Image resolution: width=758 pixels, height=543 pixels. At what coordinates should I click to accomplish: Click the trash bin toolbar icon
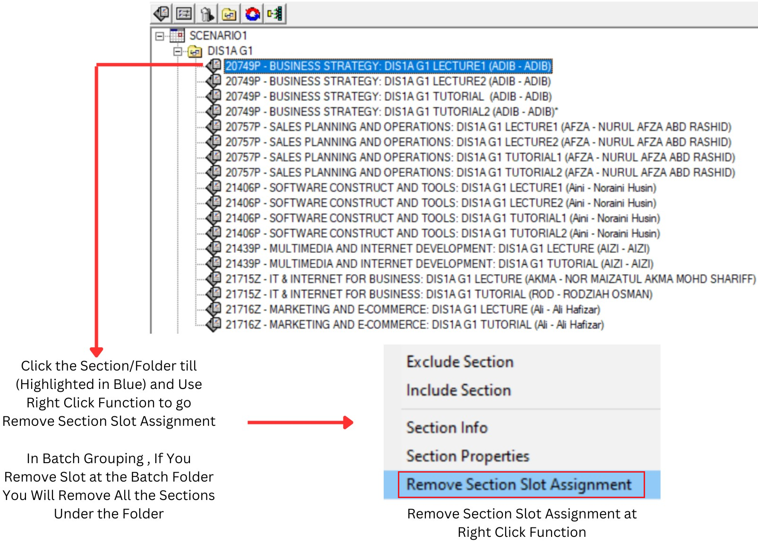[x=207, y=14]
